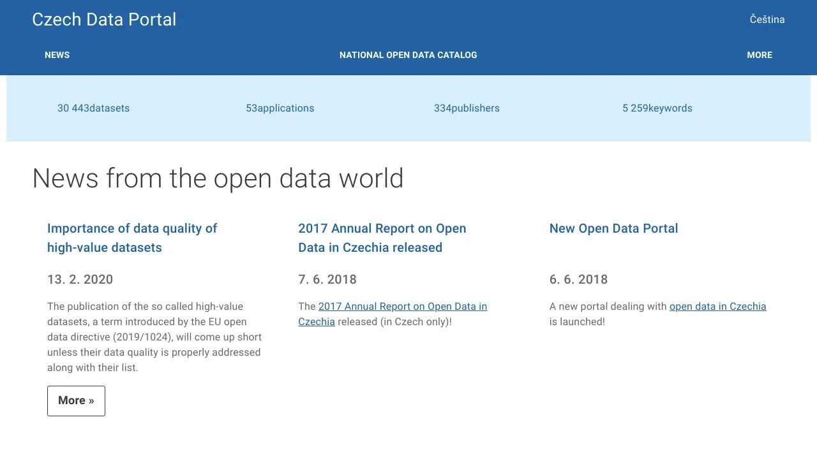Select the date 6. 6. 2018
The image size is (817, 459).
point(579,279)
